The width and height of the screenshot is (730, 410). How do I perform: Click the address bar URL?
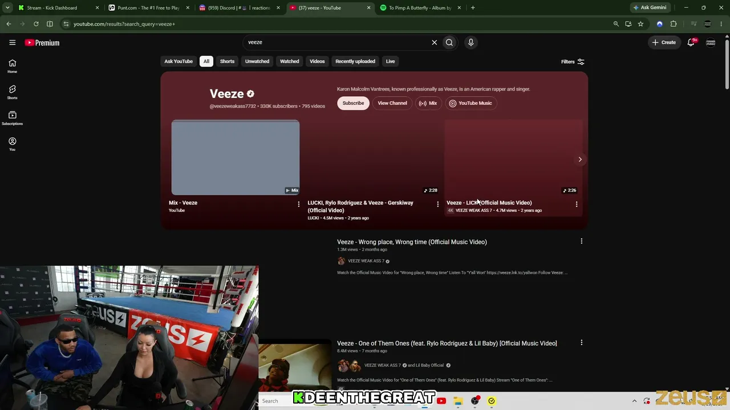point(124,24)
